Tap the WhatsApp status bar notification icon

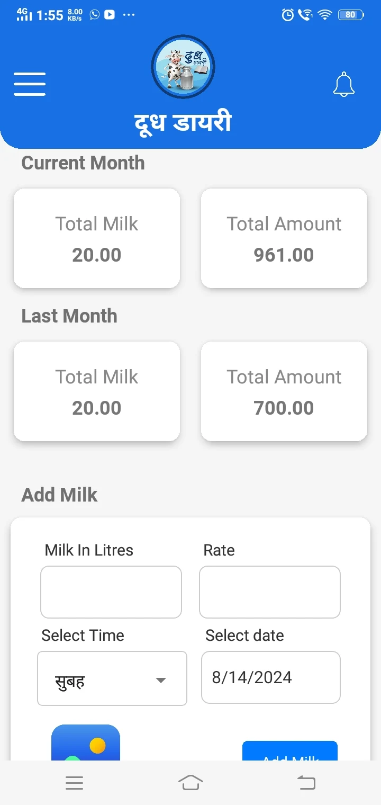[95, 14]
